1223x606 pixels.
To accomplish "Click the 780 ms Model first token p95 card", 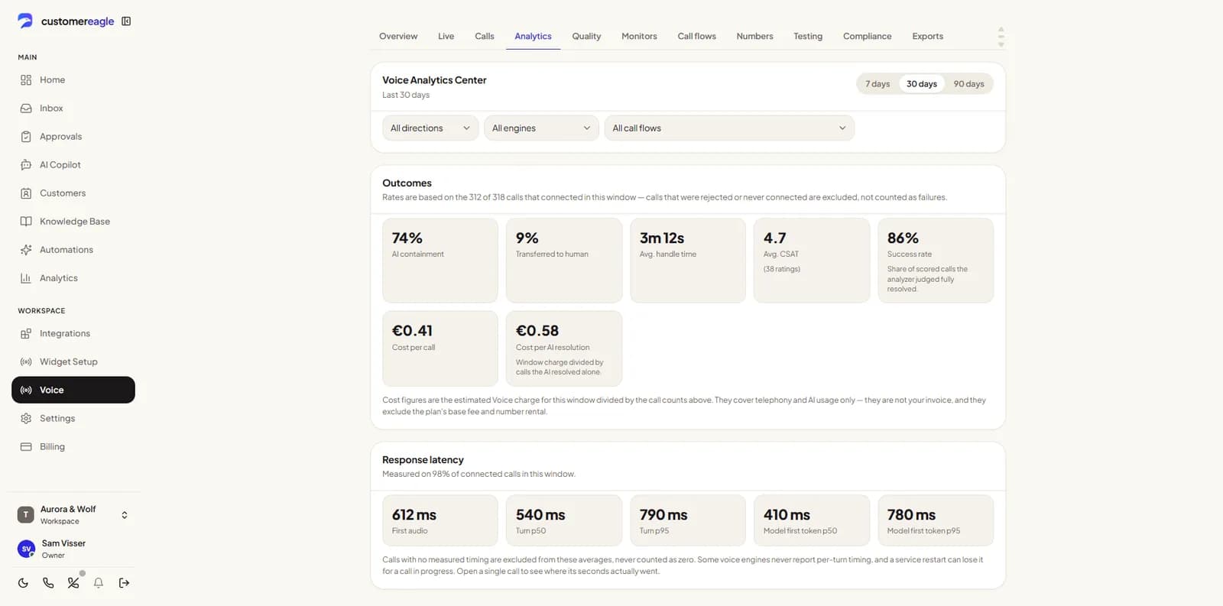I will pos(936,520).
